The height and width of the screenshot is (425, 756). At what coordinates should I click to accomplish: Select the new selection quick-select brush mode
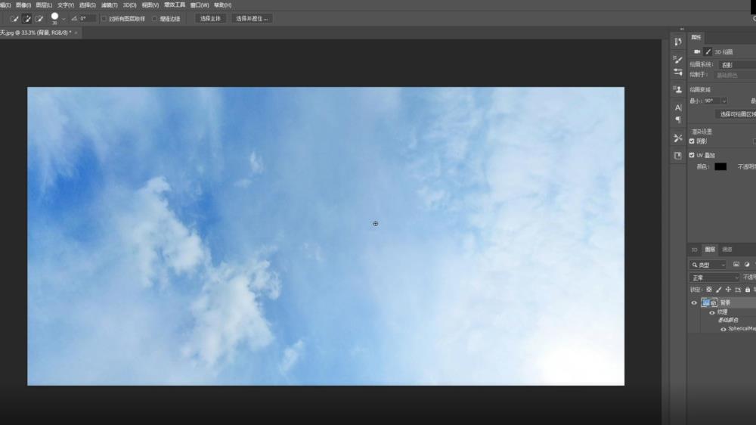tap(14, 19)
